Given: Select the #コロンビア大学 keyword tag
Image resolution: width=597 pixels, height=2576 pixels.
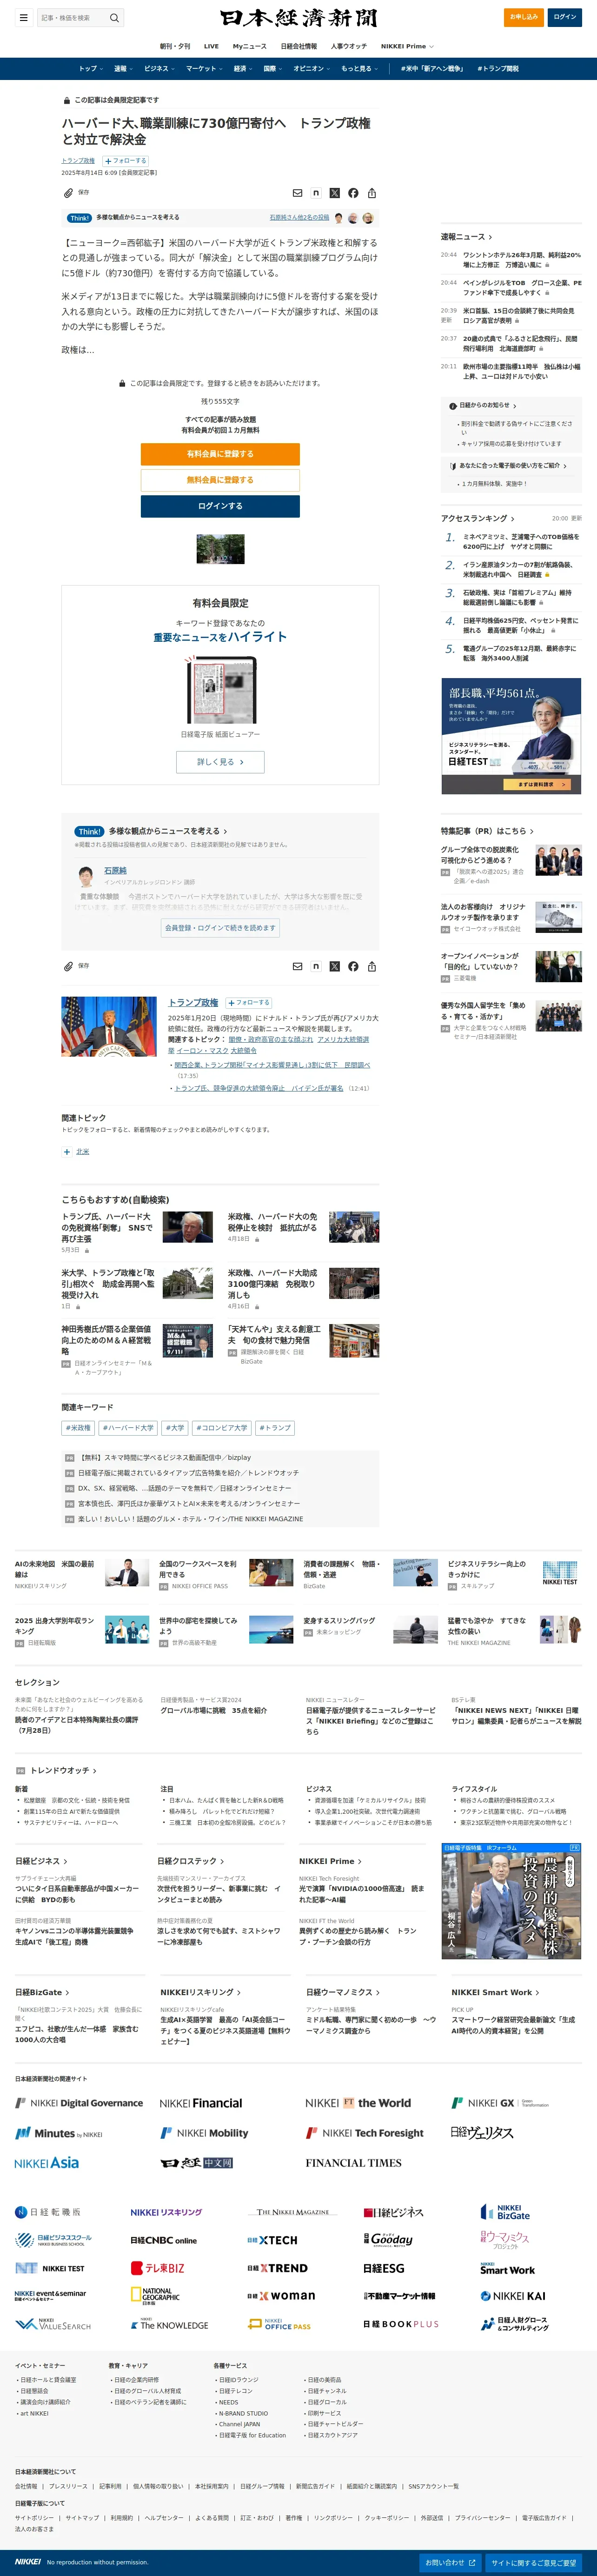Looking at the screenshot, I should coord(222,1428).
